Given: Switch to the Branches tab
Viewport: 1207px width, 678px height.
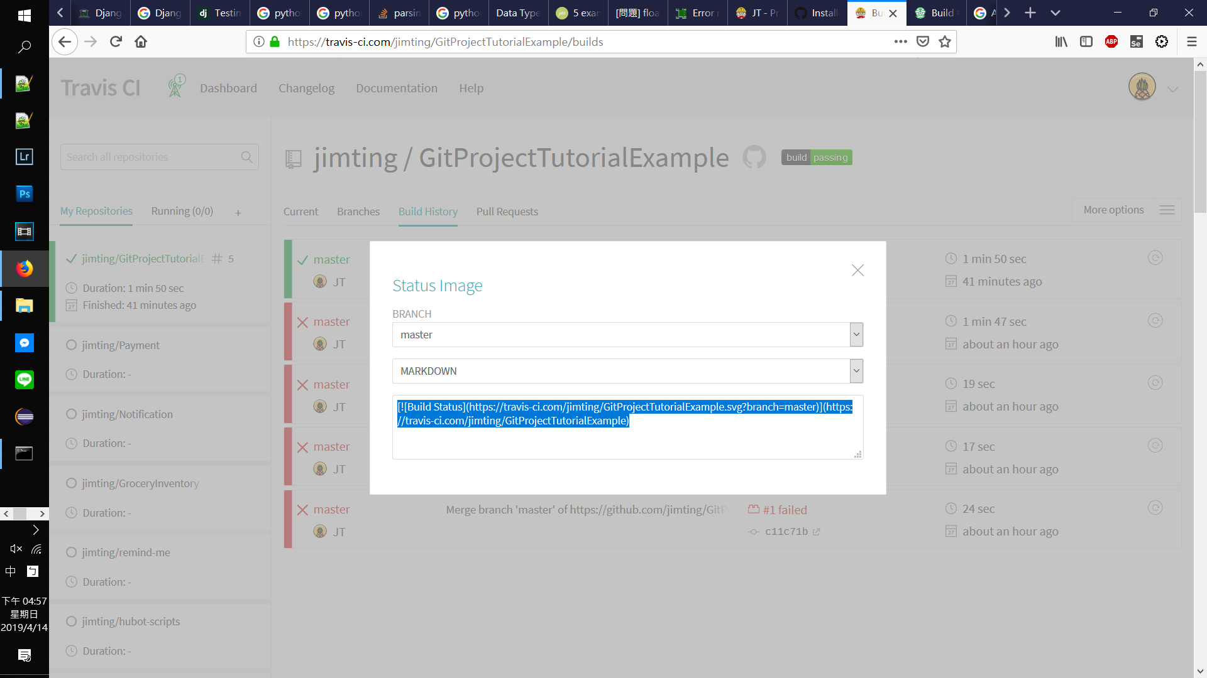Looking at the screenshot, I should point(358,212).
